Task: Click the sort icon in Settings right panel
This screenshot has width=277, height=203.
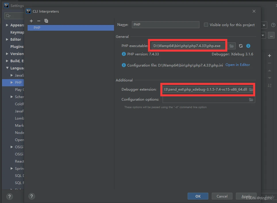Action: pyautogui.click(x=270, y=85)
